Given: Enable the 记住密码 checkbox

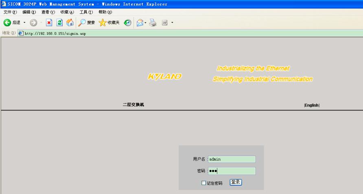Looking at the screenshot, I should 204,183.
